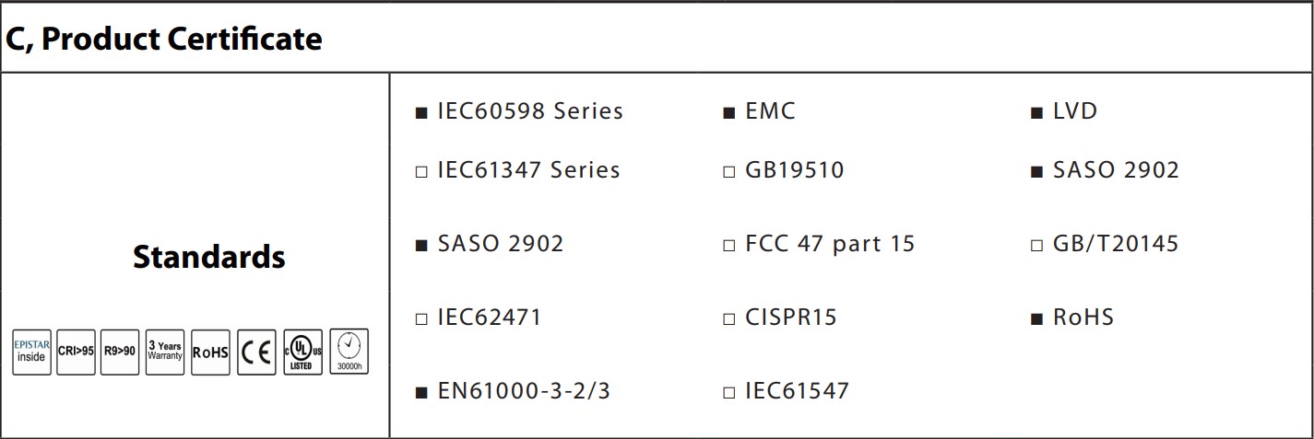Disable the LVD checkbox
The width and height of the screenshot is (1314, 439).
pos(1036,113)
